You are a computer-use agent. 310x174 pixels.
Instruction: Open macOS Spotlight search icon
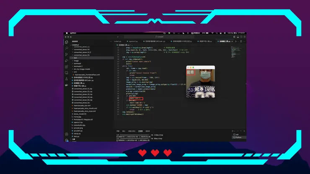[217, 33]
